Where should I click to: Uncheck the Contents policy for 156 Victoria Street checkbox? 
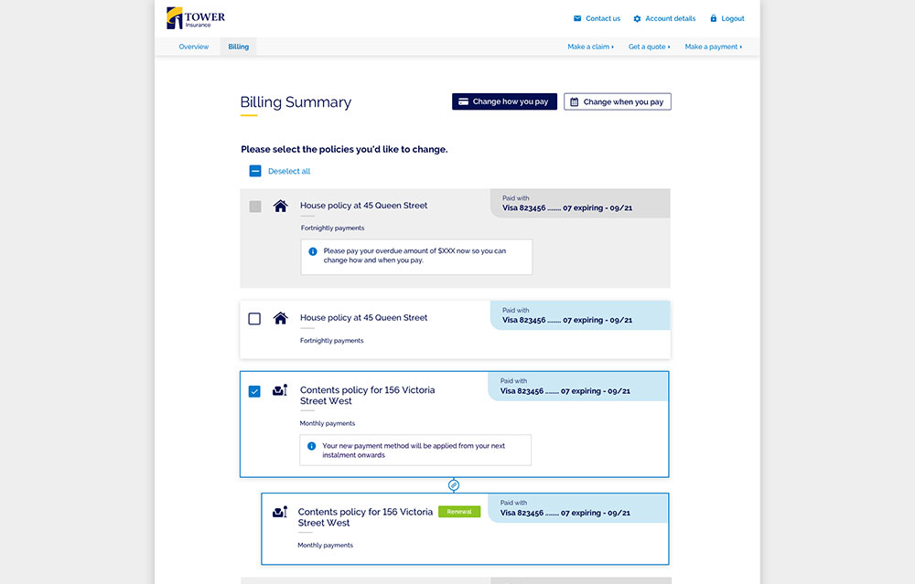click(254, 391)
